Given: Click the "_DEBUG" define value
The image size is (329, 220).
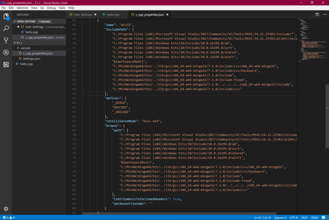Looking at the screenshot, I should tap(119, 103).
